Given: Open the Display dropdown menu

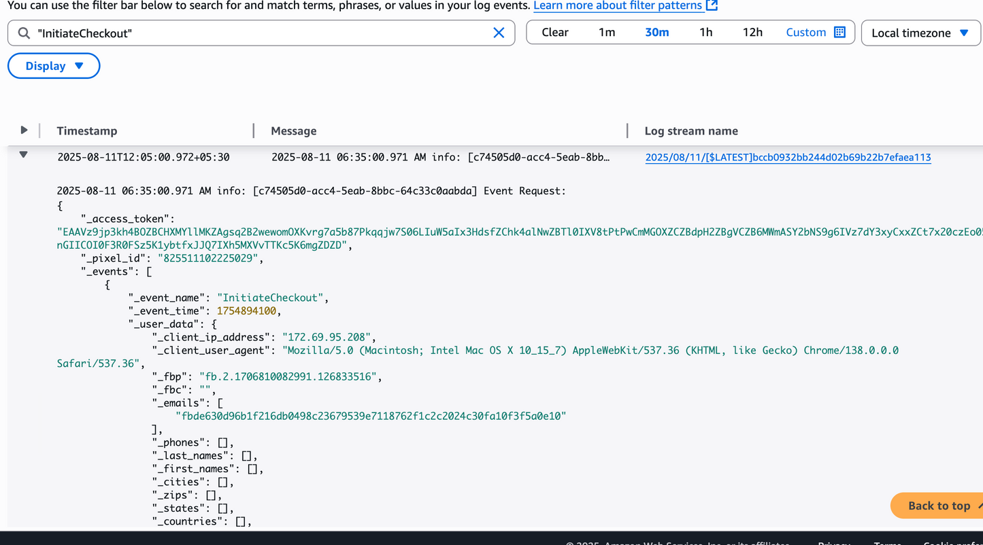Looking at the screenshot, I should 54,66.
